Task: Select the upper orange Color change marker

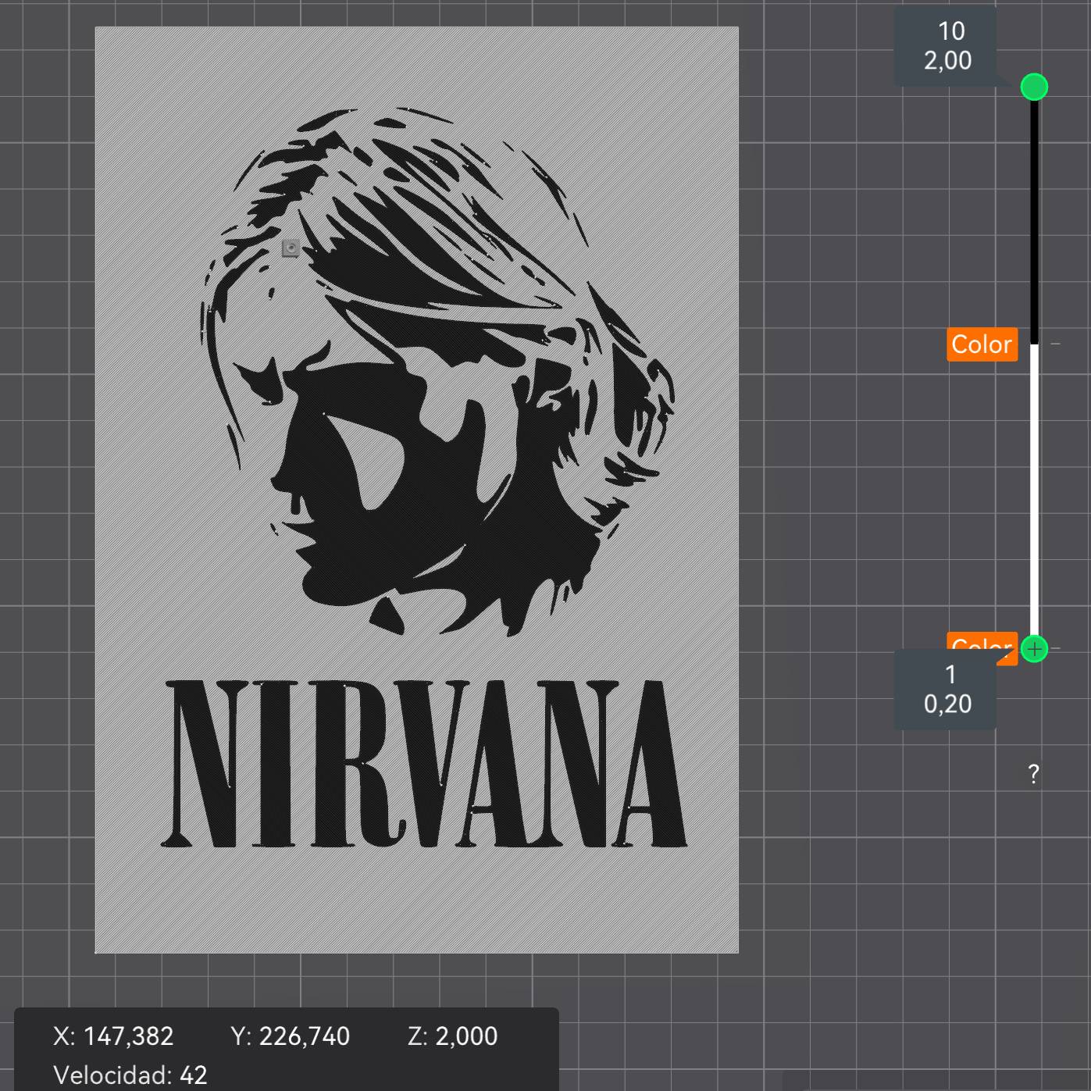Action: (982, 344)
